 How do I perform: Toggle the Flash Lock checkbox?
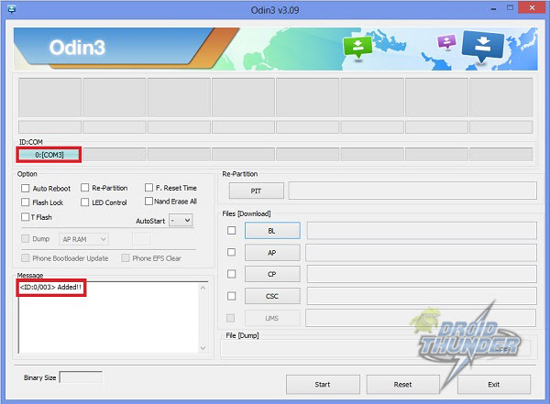click(x=26, y=202)
